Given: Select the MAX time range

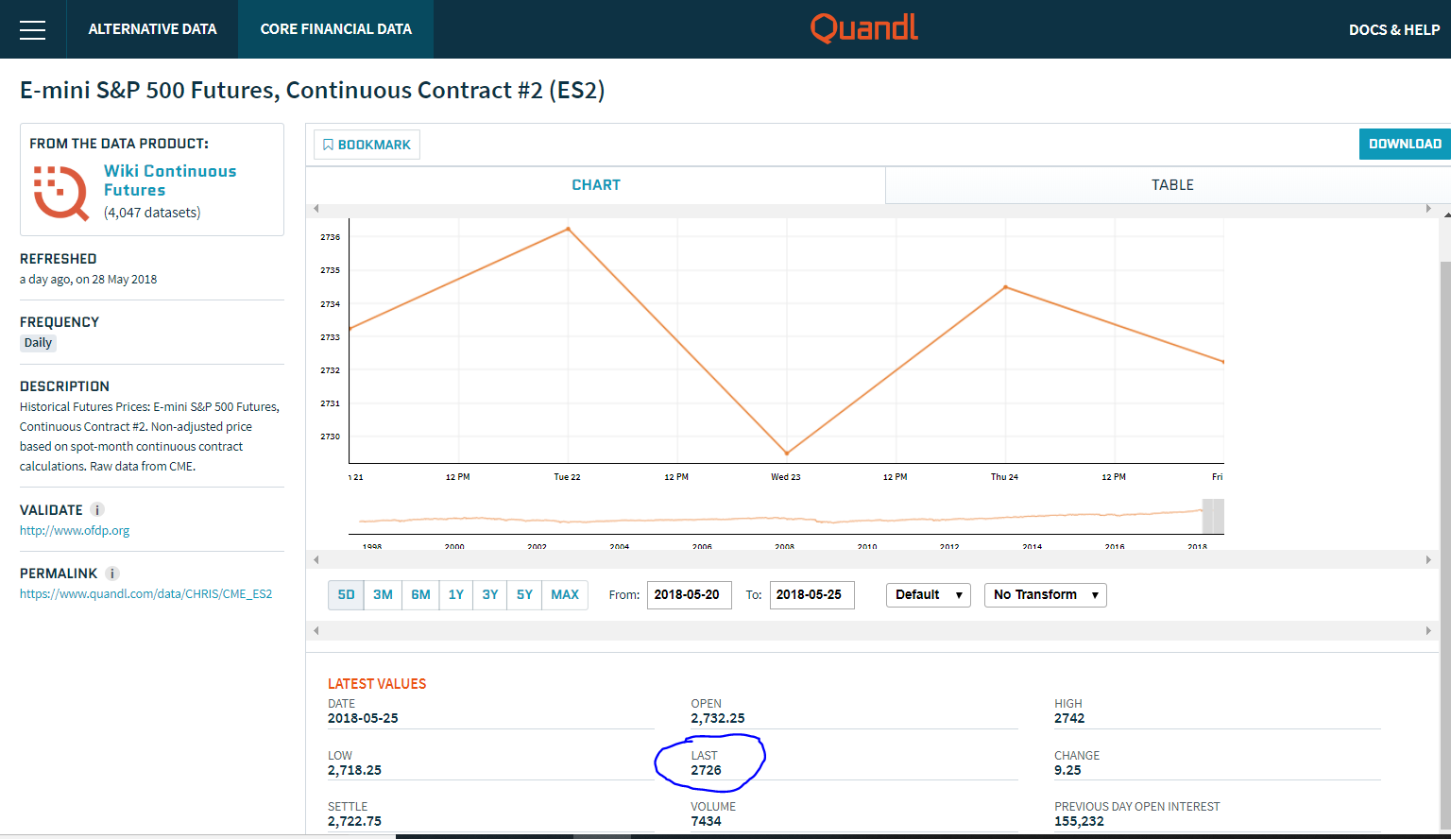Looking at the screenshot, I should [x=565, y=594].
